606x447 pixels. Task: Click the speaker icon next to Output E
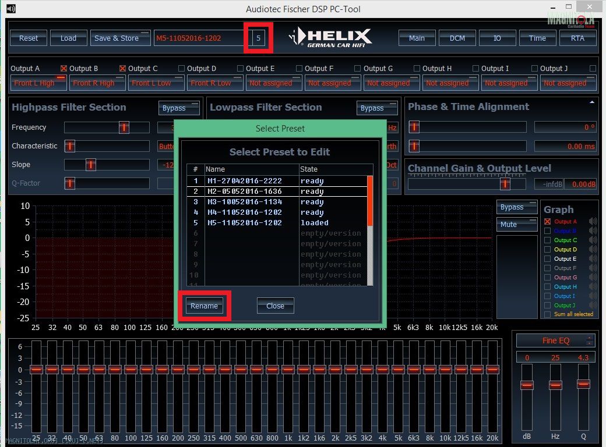coord(592,258)
